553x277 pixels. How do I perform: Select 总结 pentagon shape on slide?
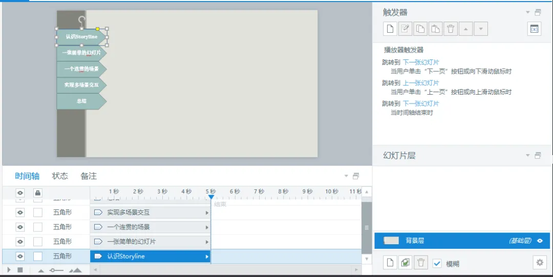pos(81,101)
